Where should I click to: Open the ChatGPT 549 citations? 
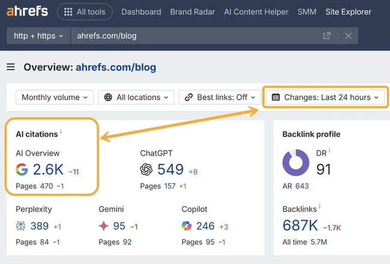pyautogui.click(x=170, y=169)
